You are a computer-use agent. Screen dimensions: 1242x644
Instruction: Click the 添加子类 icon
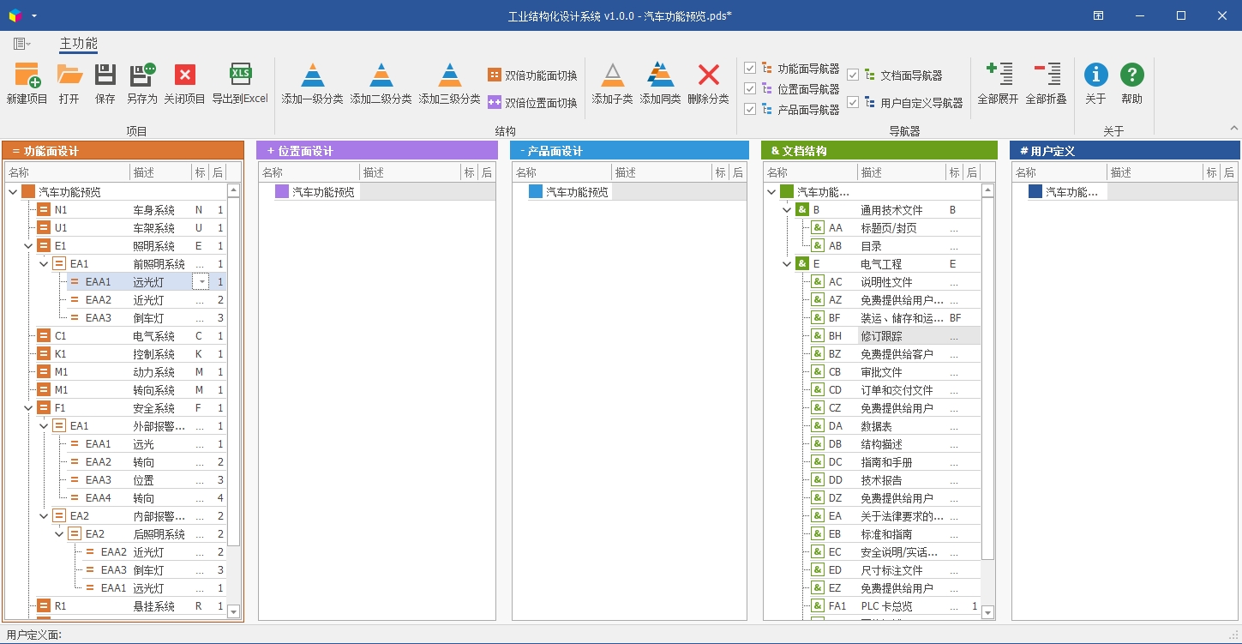pyautogui.click(x=612, y=76)
